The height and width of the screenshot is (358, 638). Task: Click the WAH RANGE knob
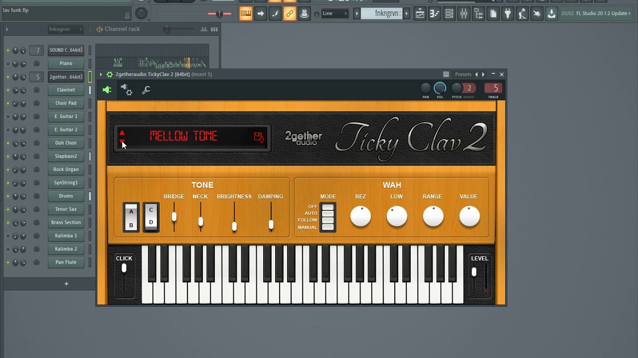pyautogui.click(x=433, y=217)
